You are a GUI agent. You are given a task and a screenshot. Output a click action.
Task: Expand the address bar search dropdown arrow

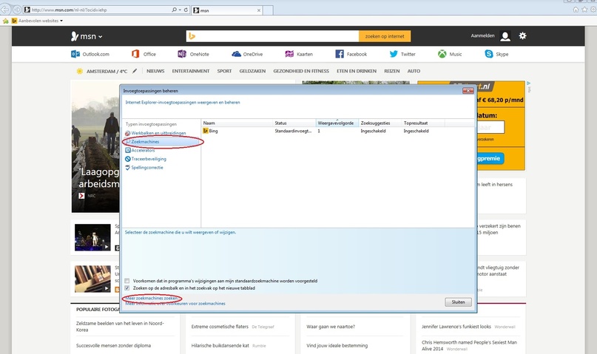click(180, 10)
